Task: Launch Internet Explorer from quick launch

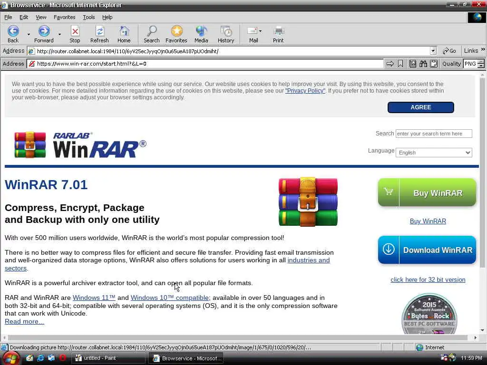Action: (x=40, y=358)
